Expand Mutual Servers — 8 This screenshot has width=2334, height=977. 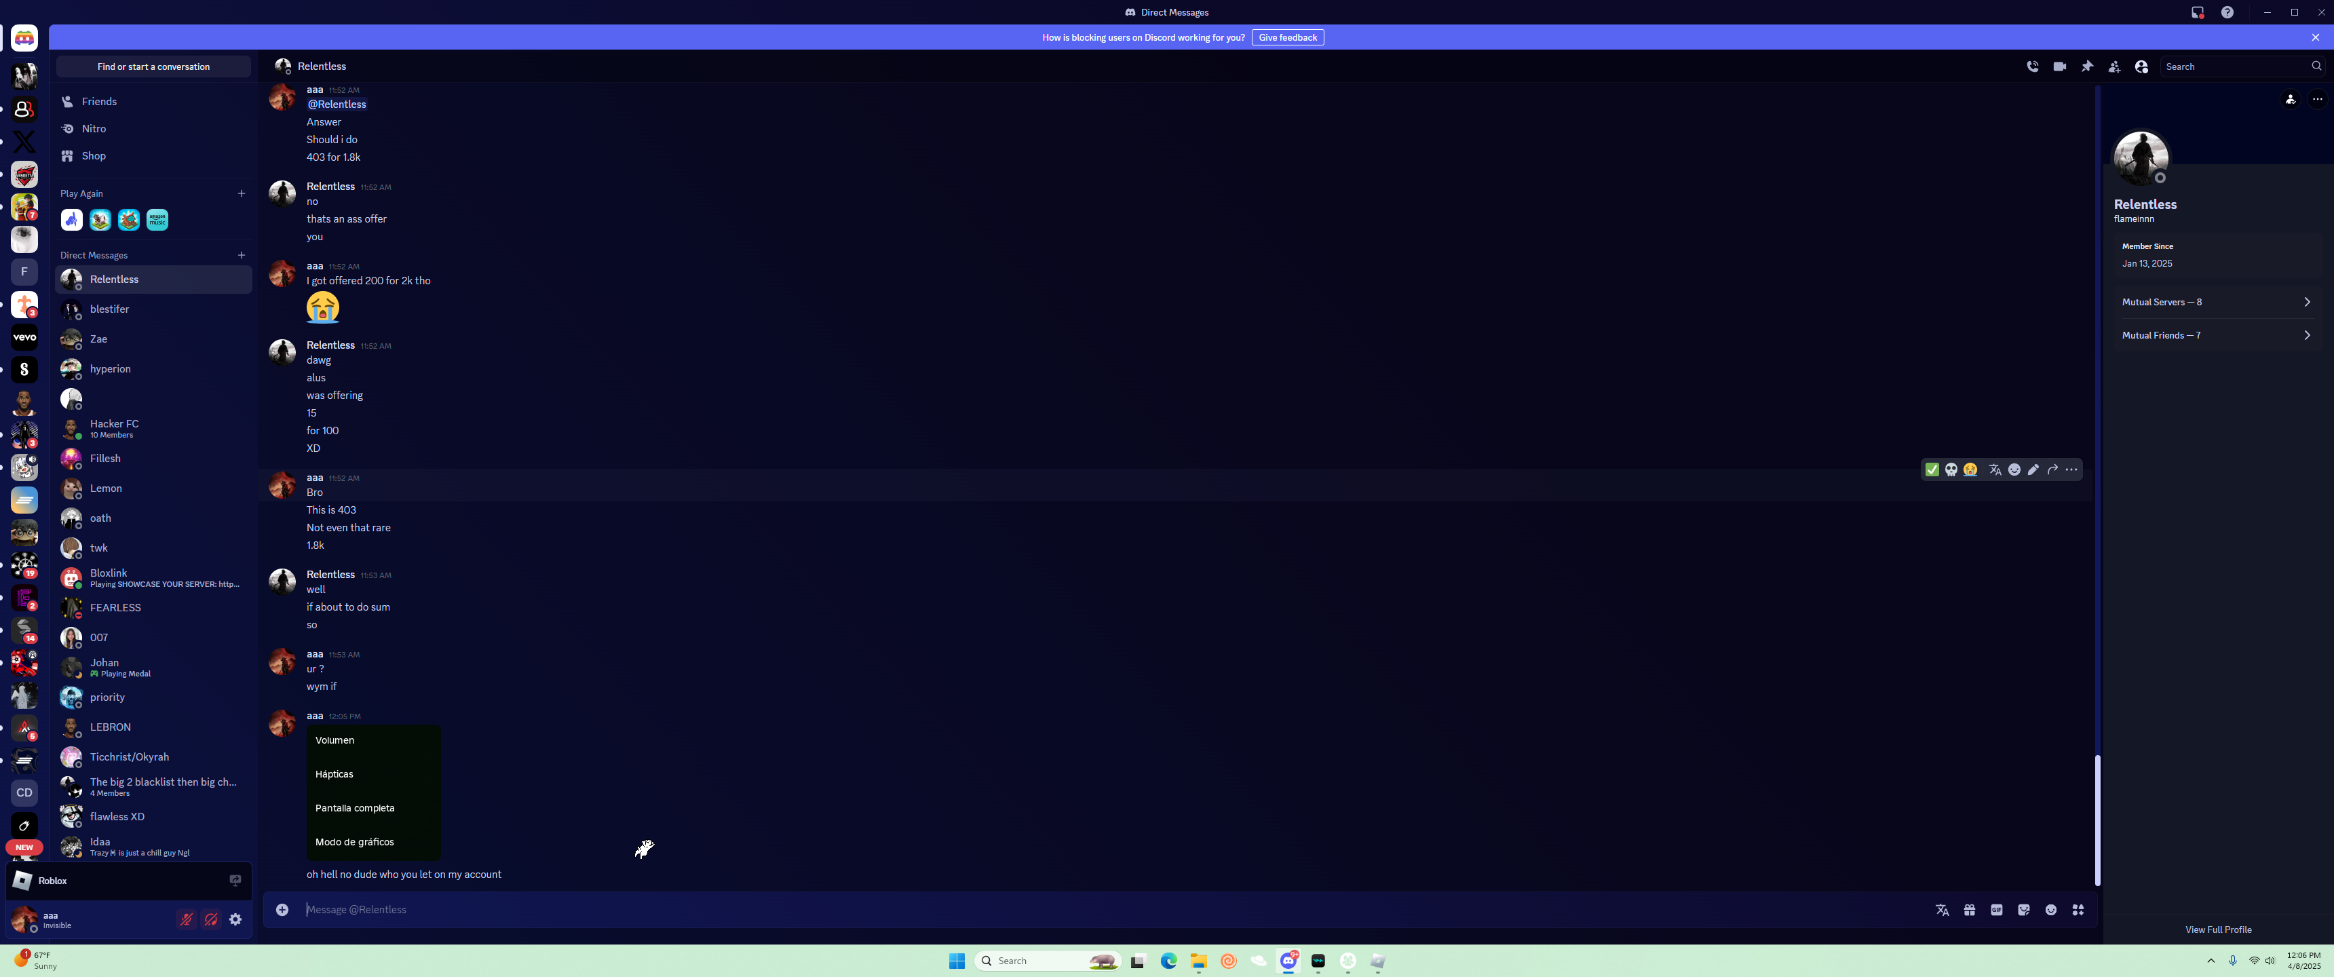click(x=2215, y=302)
